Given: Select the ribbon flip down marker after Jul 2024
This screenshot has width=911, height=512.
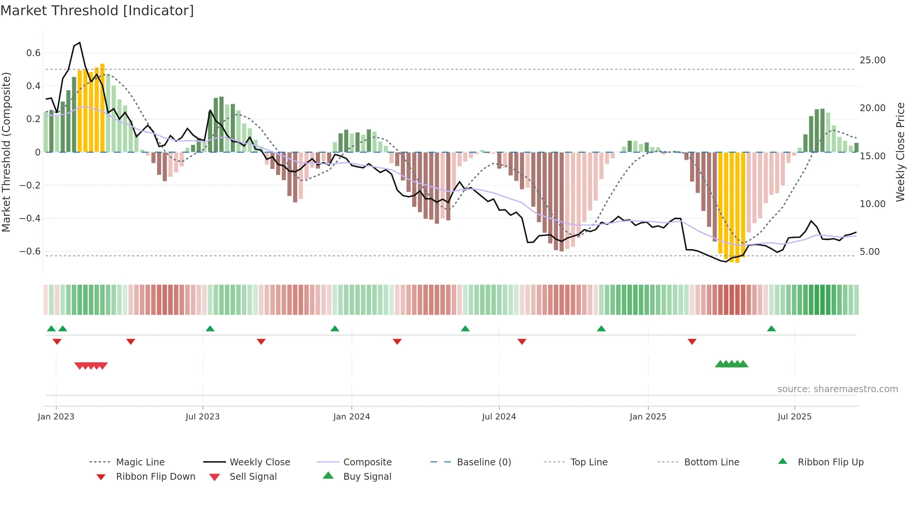Looking at the screenshot, I should click(522, 342).
